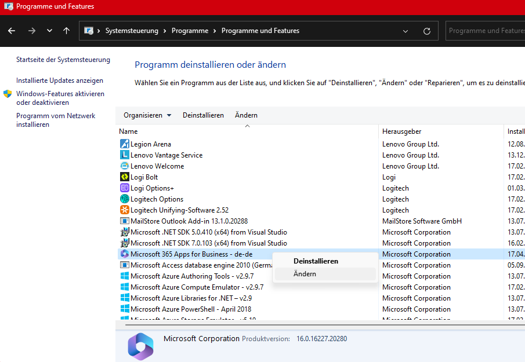Select Lenovo Vantage Service entry

tap(166, 155)
